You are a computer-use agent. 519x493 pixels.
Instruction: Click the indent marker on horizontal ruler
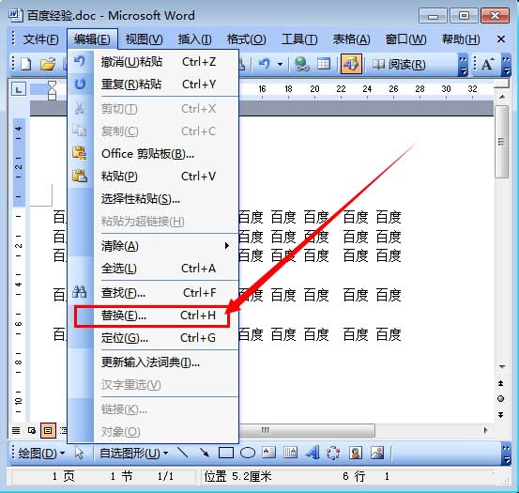click(53, 90)
